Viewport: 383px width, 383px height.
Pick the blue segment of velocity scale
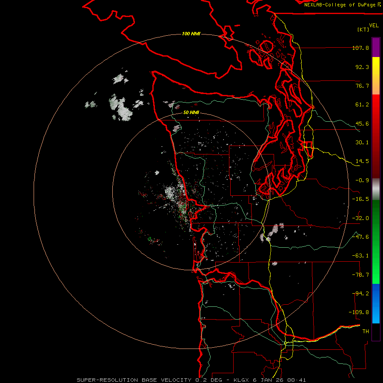click(376, 303)
